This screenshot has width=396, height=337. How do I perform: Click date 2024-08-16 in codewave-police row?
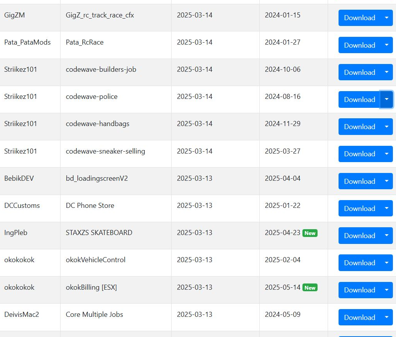click(283, 97)
